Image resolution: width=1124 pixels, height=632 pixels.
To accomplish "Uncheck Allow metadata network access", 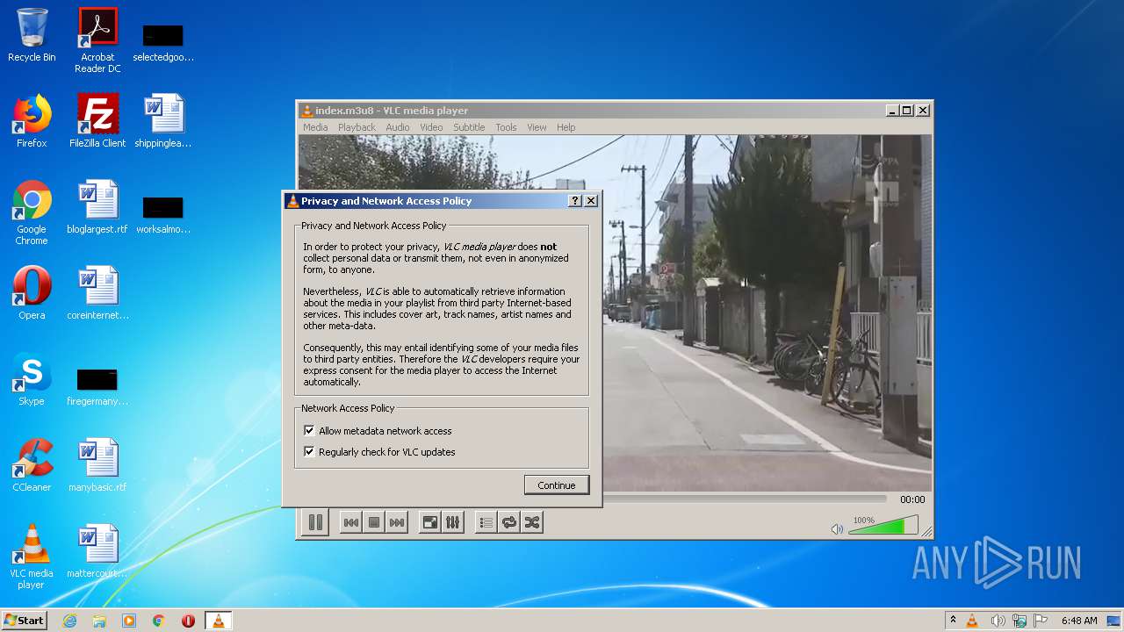I will point(309,431).
